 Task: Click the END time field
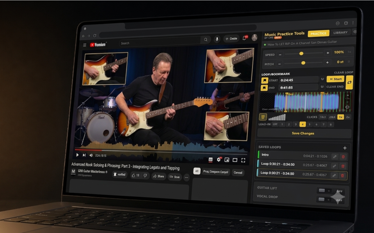coord(298,87)
